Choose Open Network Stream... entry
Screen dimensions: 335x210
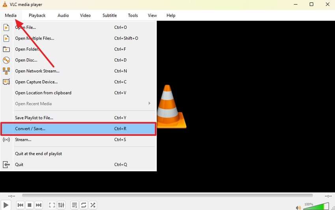(78, 71)
